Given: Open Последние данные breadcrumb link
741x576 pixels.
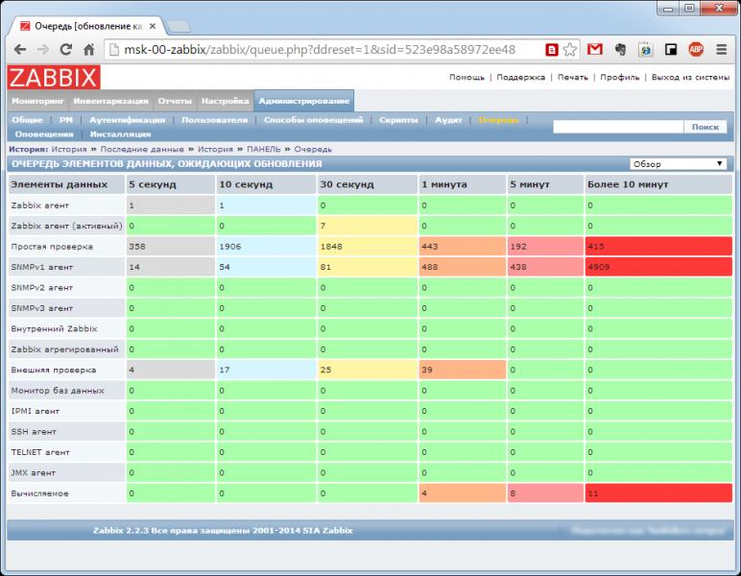Looking at the screenshot, I should (142, 150).
